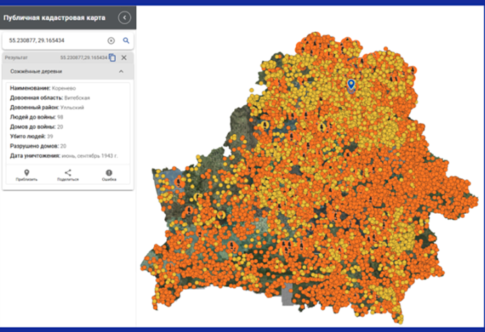Select the Довоенная область Витебская row

click(50, 98)
